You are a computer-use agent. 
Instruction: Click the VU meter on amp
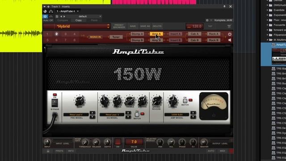214,106
